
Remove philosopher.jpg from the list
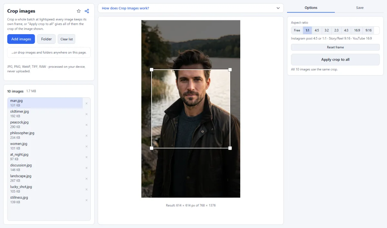coord(86,136)
